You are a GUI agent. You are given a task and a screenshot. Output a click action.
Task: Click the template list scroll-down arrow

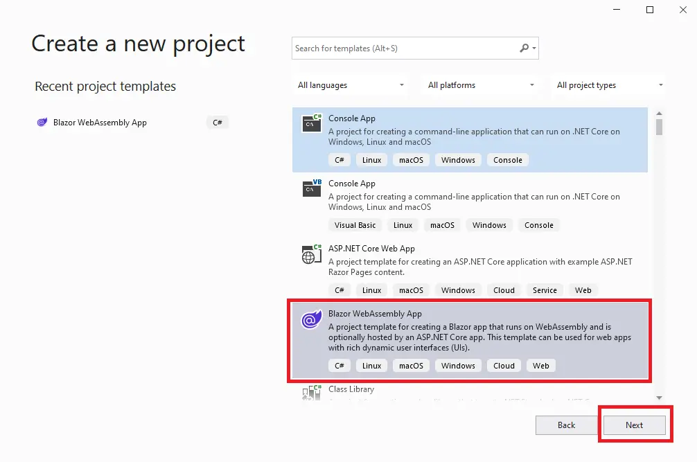tap(659, 398)
